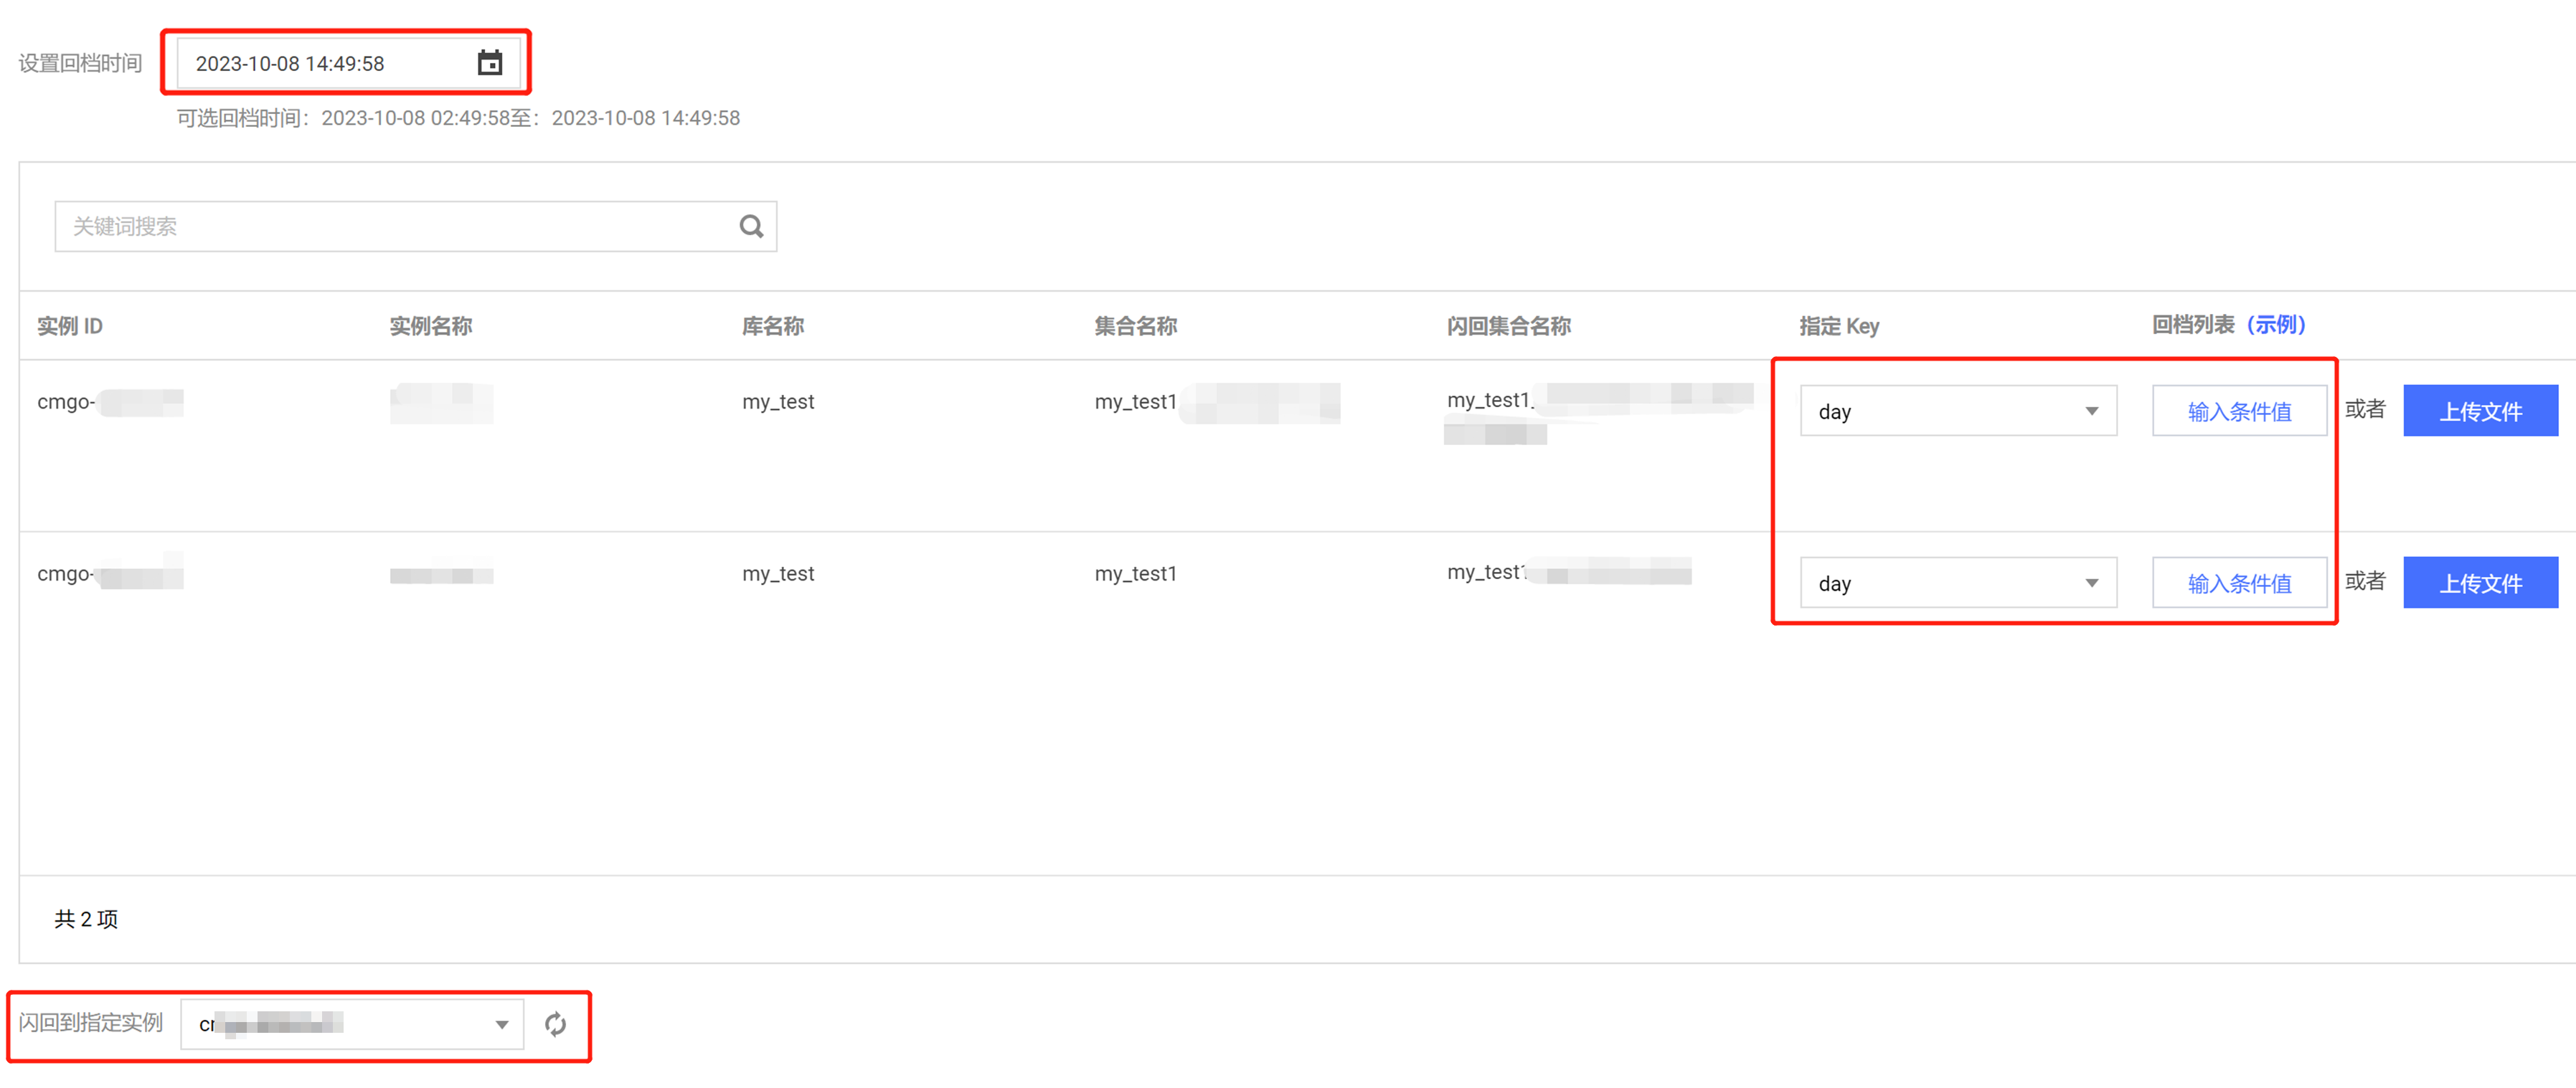Select second row cmgo instance ID
The height and width of the screenshot is (1088, 2576).
tap(108, 575)
